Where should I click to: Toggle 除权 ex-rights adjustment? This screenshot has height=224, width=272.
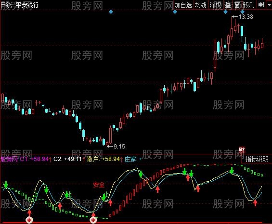216,5
